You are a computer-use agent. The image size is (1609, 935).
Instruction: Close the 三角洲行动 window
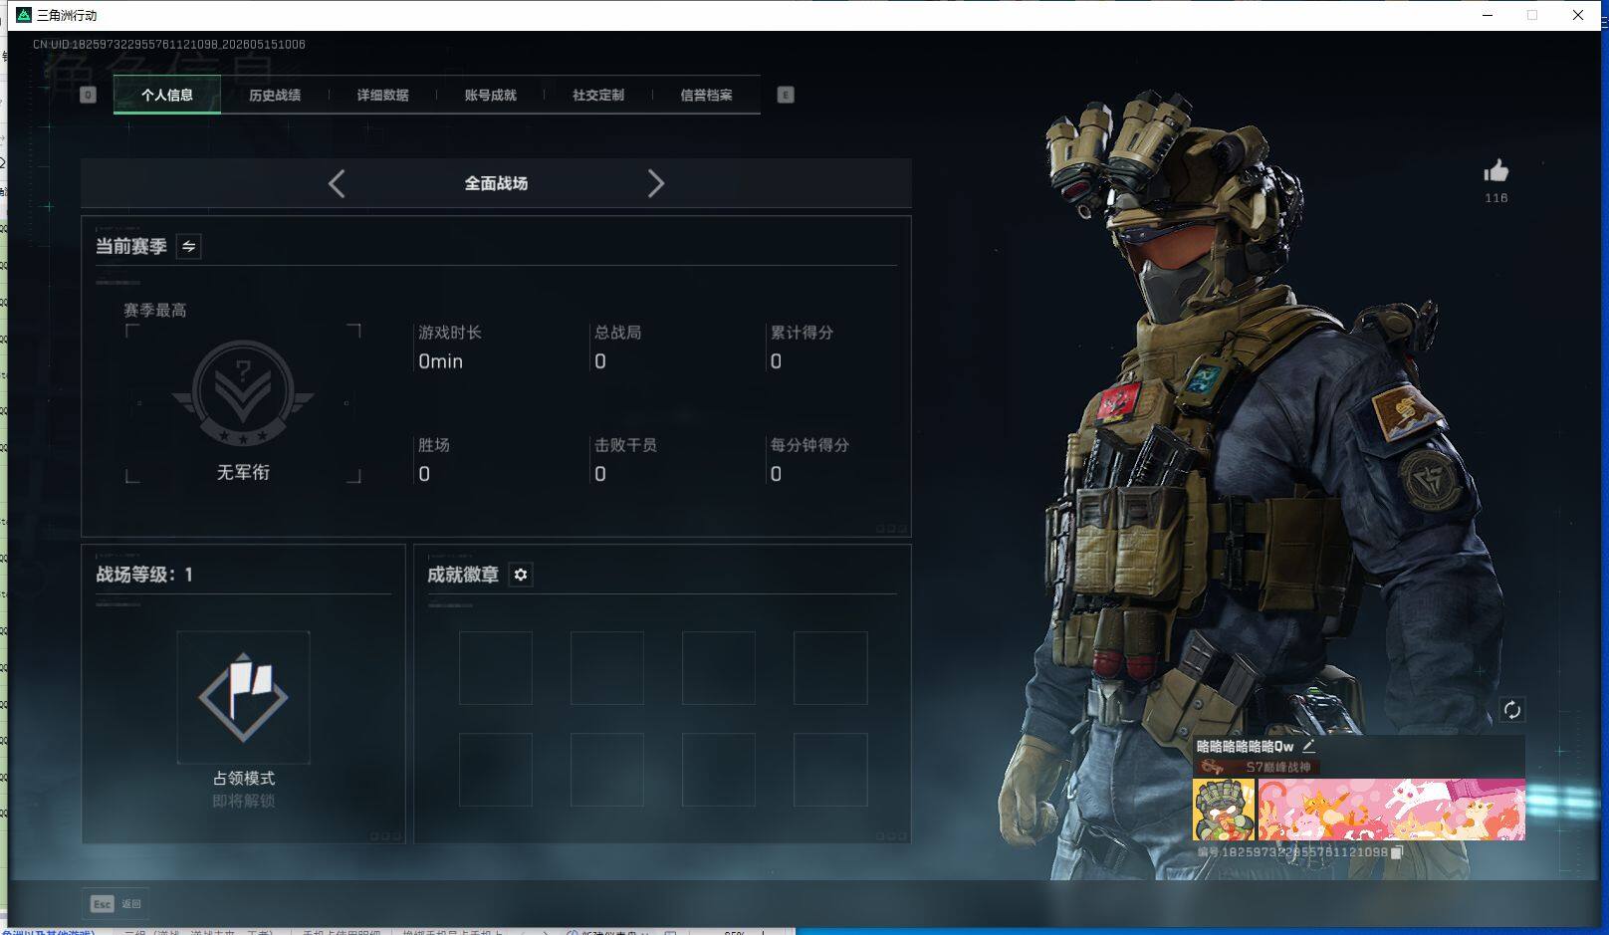click(1578, 15)
